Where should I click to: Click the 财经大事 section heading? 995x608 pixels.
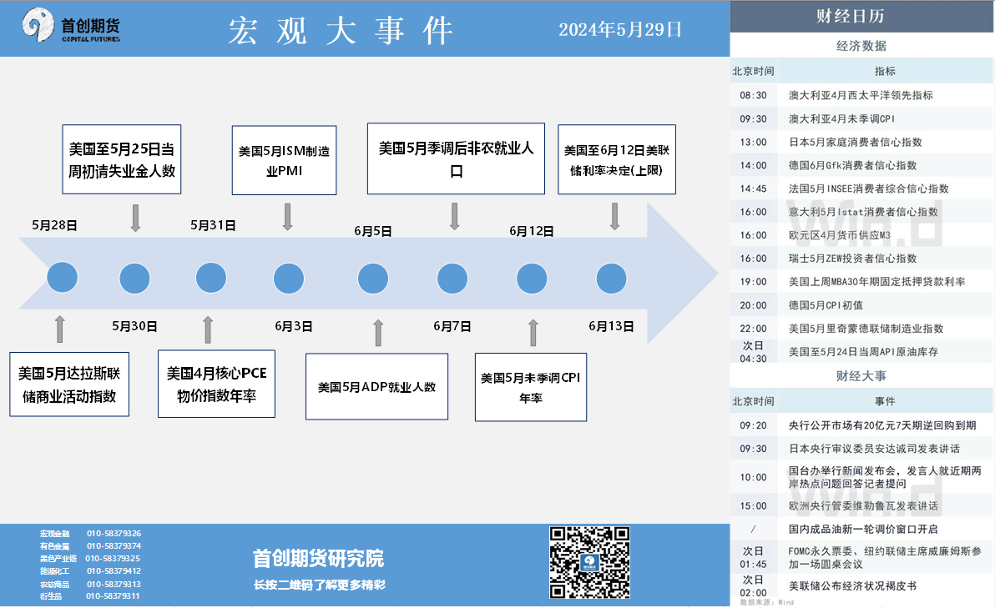point(861,376)
